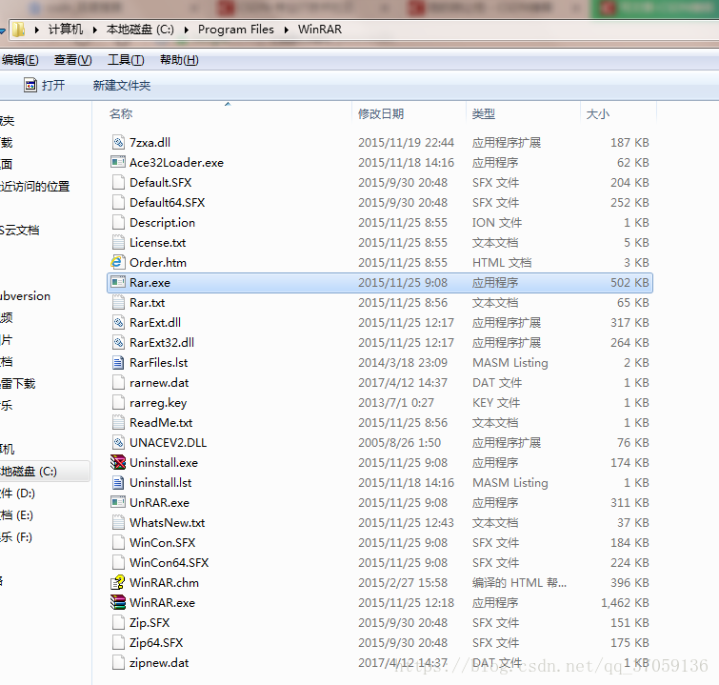Select the Order.htm Internet Explorer icon
This screenshot has width=719, height=685.
click(x=118, y=262)
